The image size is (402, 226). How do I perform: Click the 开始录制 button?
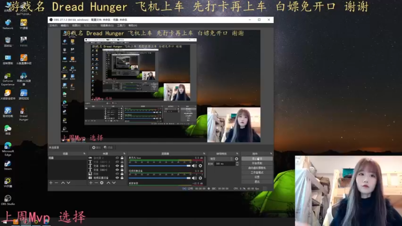257,164
